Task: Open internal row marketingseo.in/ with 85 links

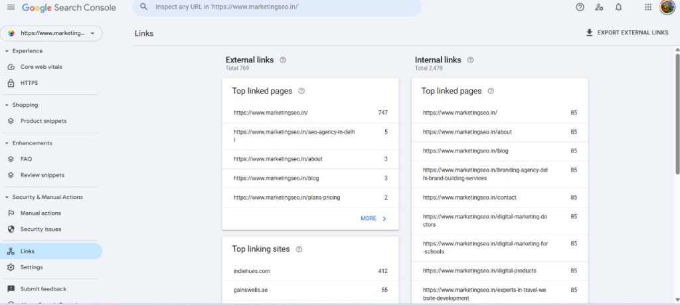Action: pyautogui.click(x=500, y=113)
